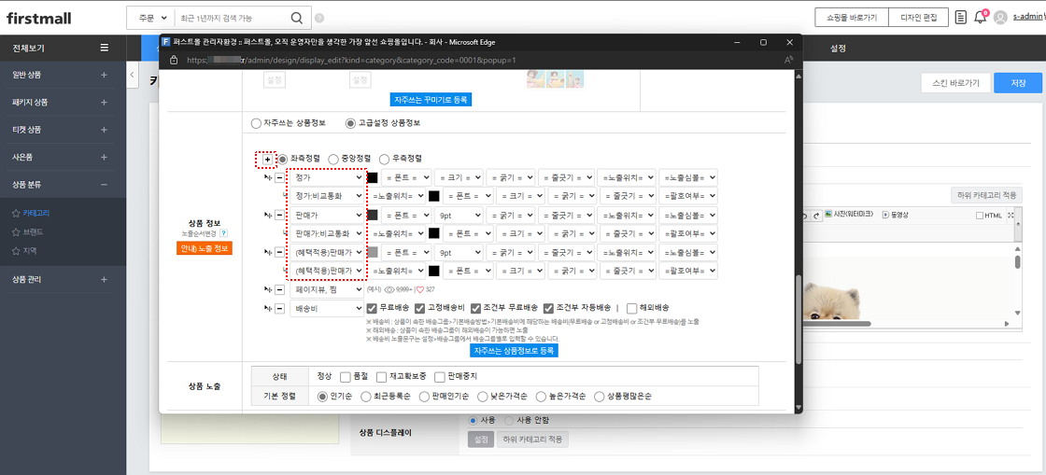
Task: Open 브랜드 in the sidebar menu
Action: click(x=33, y=231)
